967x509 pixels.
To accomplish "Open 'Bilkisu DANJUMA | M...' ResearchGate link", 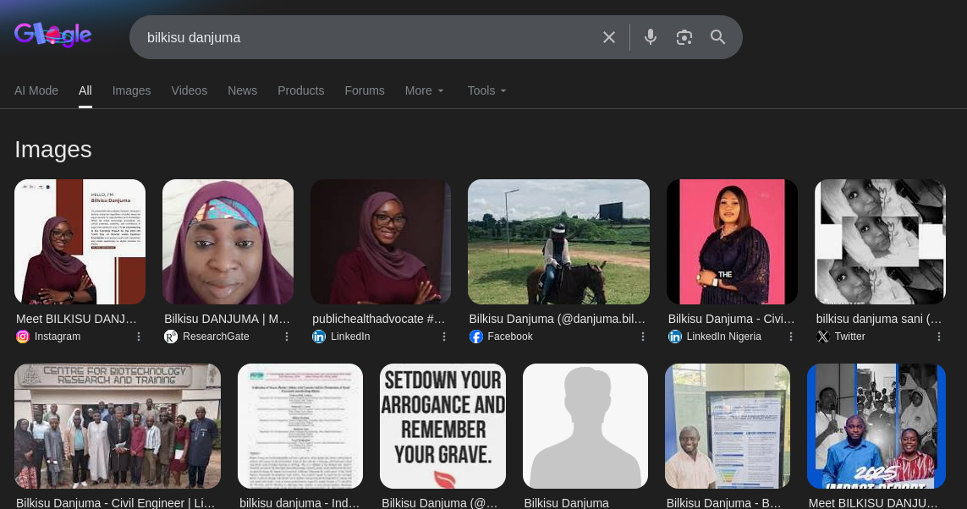I will (227, 319).
